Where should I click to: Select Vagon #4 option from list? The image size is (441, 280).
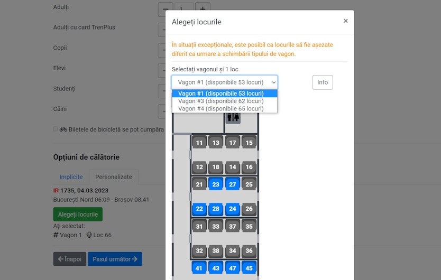pyautogui.click(x=221, y=109)
